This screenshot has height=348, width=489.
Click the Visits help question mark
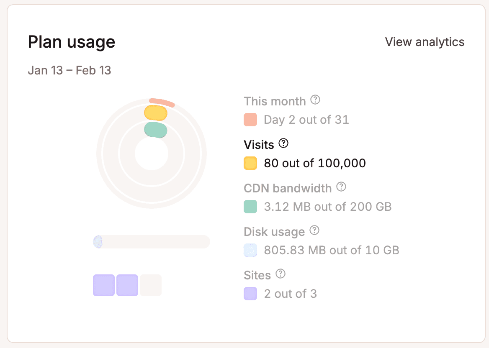point(283,143)
